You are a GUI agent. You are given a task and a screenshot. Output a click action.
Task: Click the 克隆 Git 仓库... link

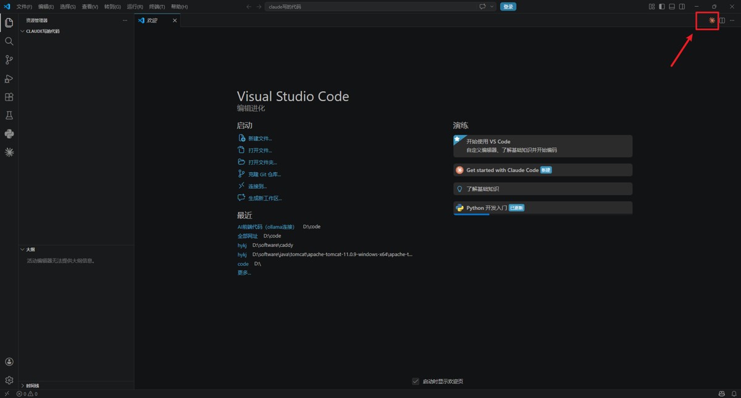tap(264, 175)
